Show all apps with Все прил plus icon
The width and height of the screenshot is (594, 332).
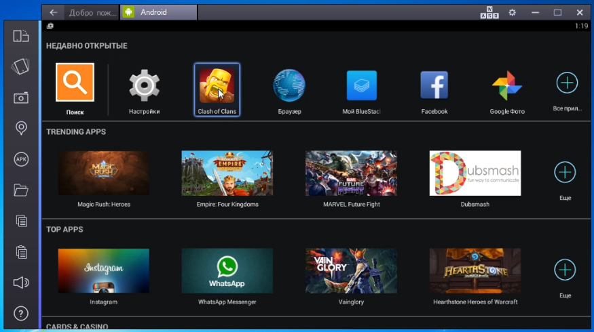(567, 83)
